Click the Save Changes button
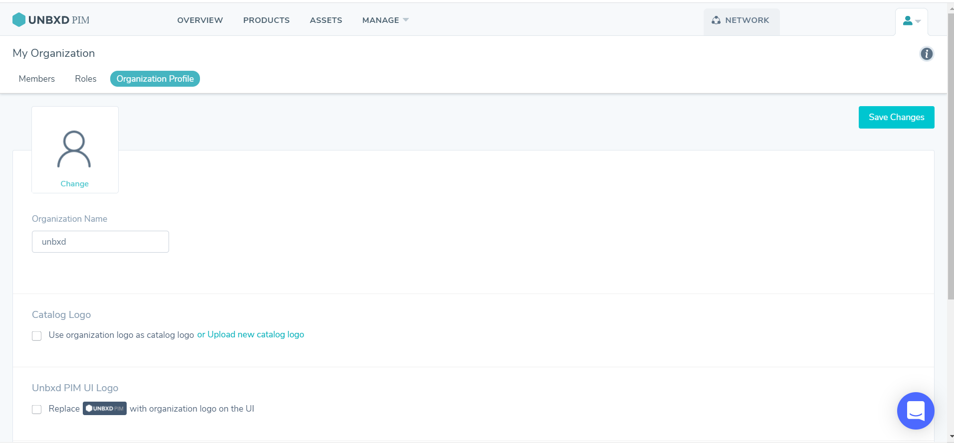Image resolution: width=954 pixels, height=443 pixels. (x=896, y=117)
